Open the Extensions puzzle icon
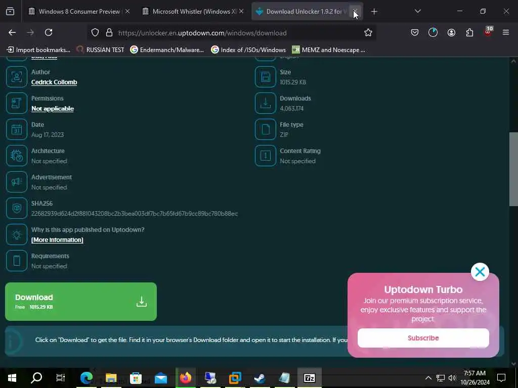The width and height of the screenshot is (518, 388). pos(469,32)
